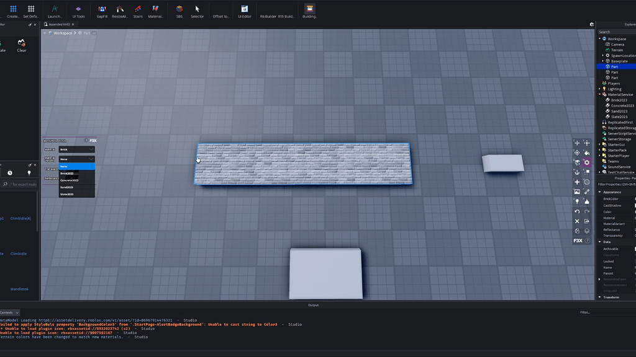636x357 pixels.
Task: Open the UI Tools plugin
Action: click(x=78, y=11)
